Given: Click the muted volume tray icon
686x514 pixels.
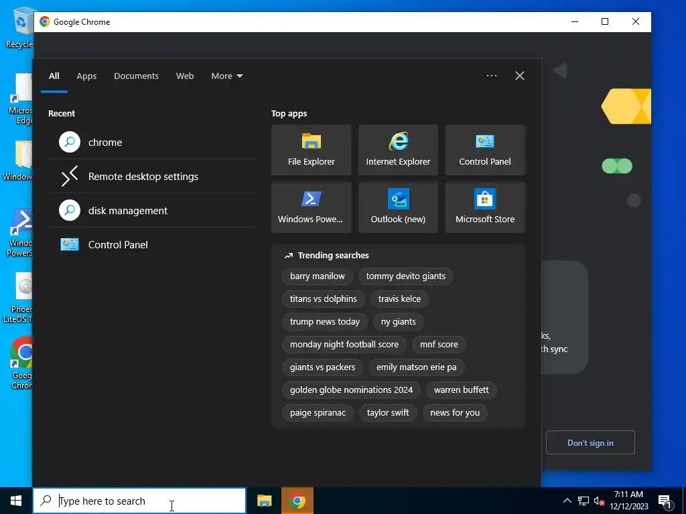Looking at the screenshot, I should tap(599, 501).
